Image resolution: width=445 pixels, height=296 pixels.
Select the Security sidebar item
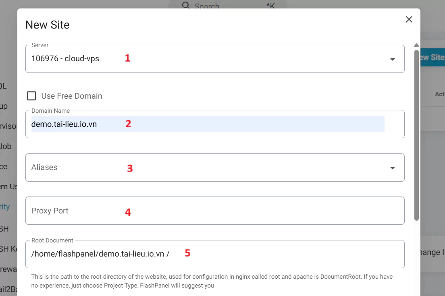click(5, 207)
